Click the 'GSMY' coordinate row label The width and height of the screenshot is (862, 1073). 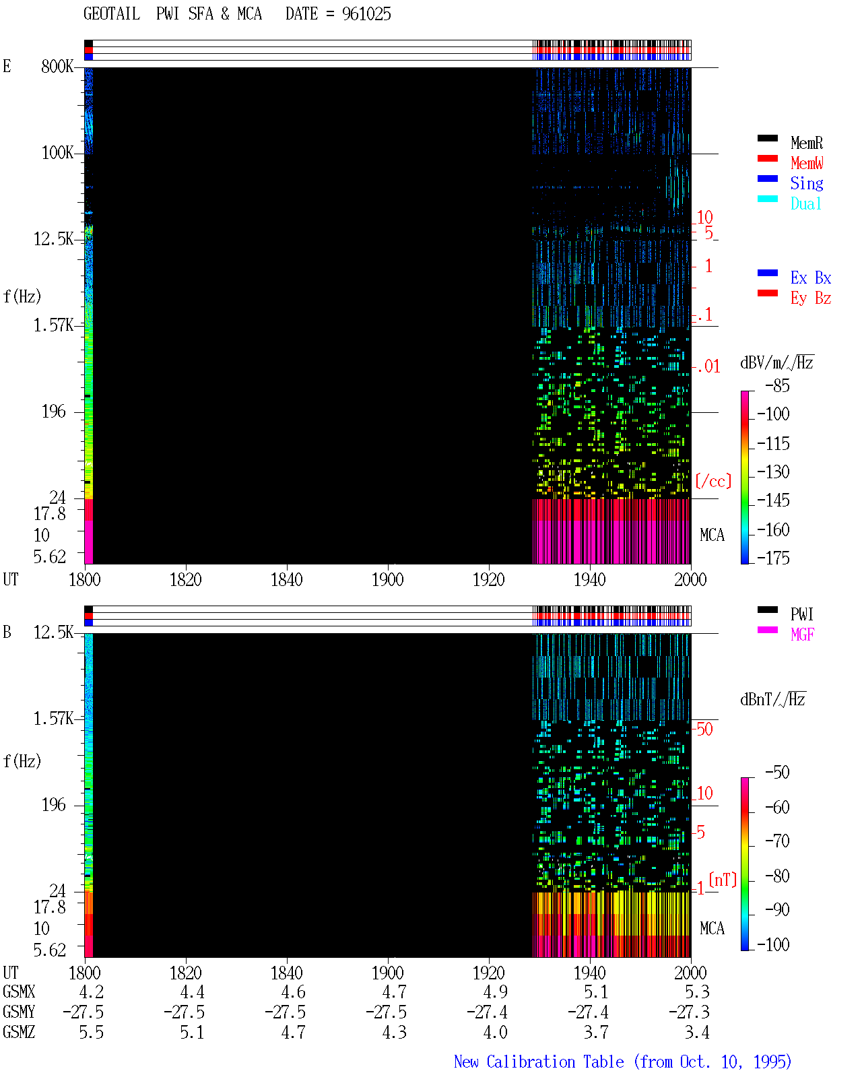point(19,1012)
